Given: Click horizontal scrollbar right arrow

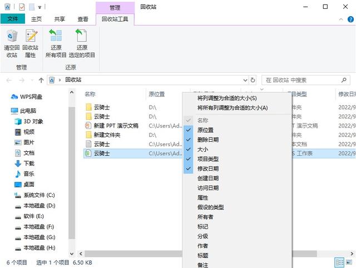Looking at the screenshot, I should [352, 254].
